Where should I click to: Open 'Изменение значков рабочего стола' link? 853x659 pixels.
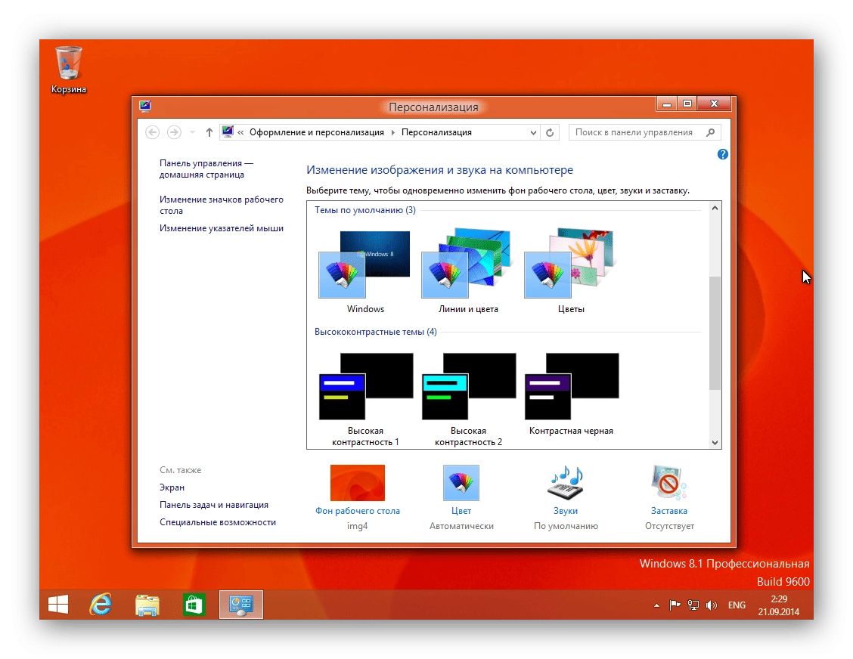pyautogui.click(x=222, y=205)
